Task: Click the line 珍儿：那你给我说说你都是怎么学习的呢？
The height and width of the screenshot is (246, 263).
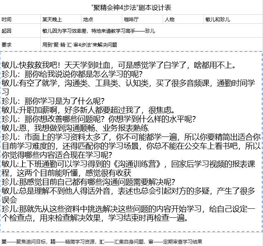Action: point(72,74)
